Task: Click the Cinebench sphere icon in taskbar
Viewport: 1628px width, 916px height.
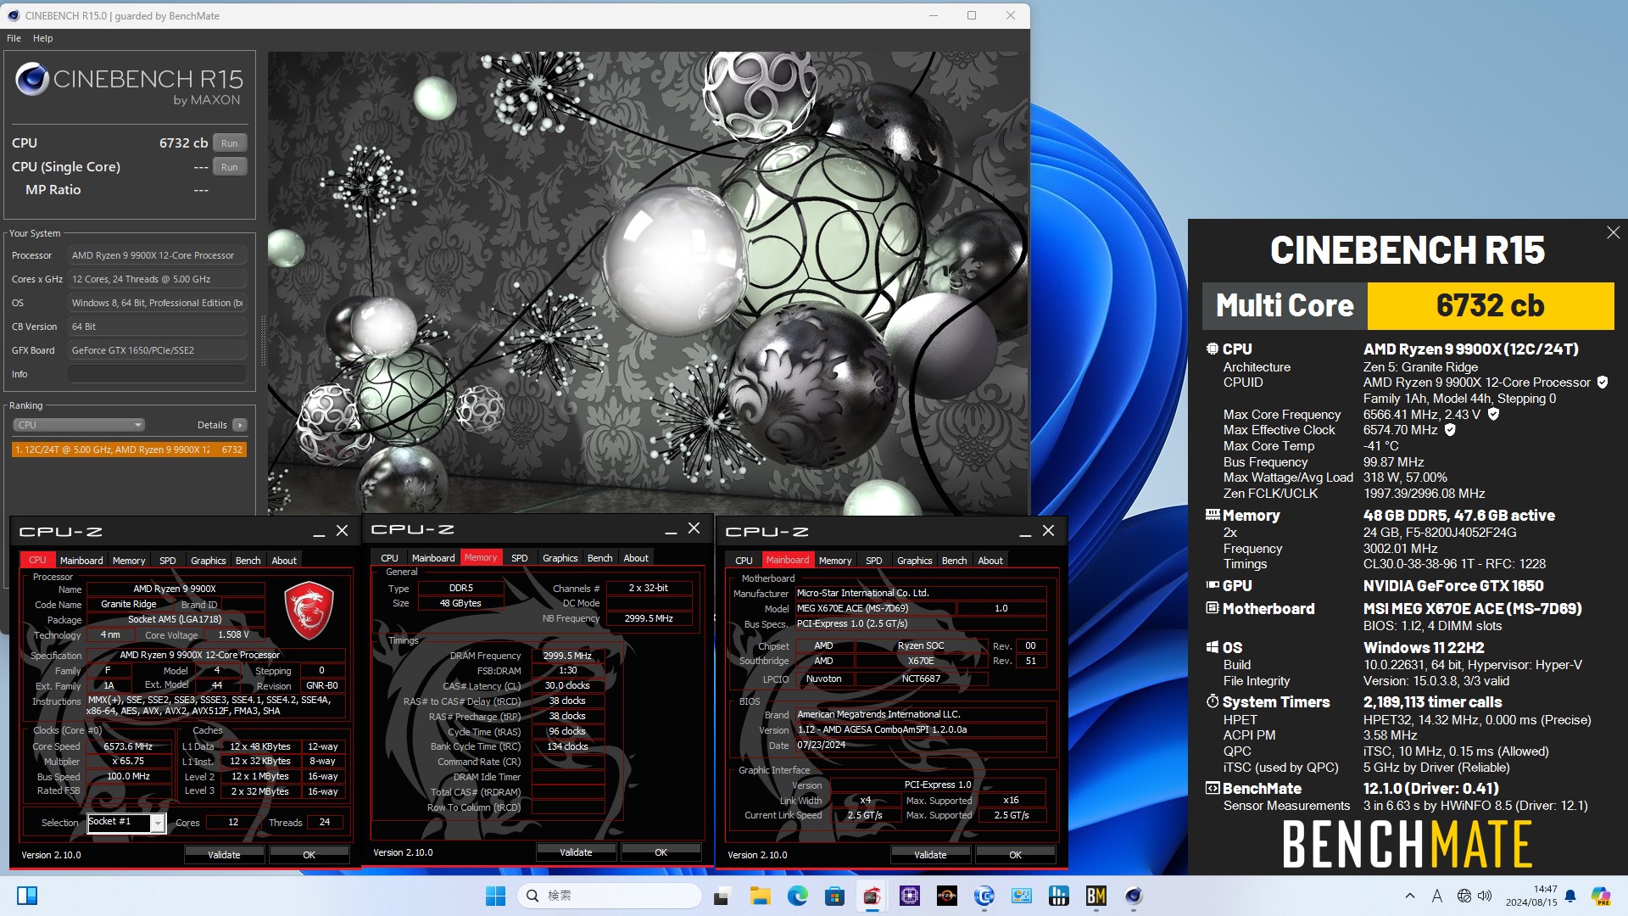Action: pos(1133,896)
